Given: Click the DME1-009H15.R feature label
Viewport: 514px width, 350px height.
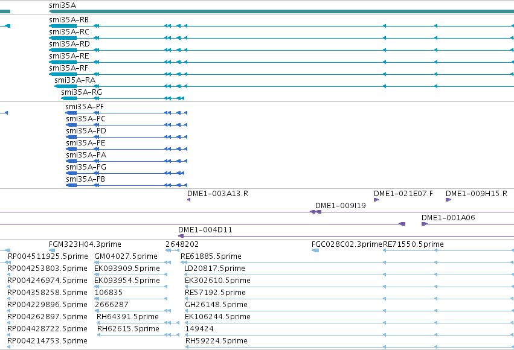Looking at the screenshot, I should (x=477, y=194).
